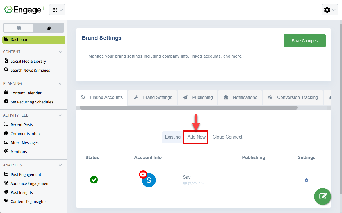Collapse the ANALYTICS section

[x=60, y=165]
